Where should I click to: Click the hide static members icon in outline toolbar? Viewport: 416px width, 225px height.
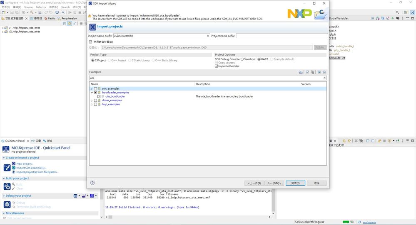point(387,18)
